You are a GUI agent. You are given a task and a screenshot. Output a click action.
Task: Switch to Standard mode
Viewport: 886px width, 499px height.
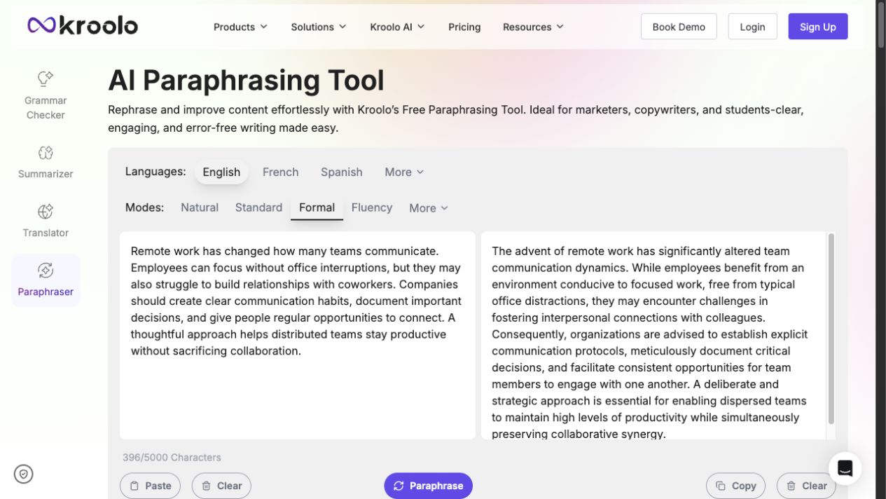258,207
